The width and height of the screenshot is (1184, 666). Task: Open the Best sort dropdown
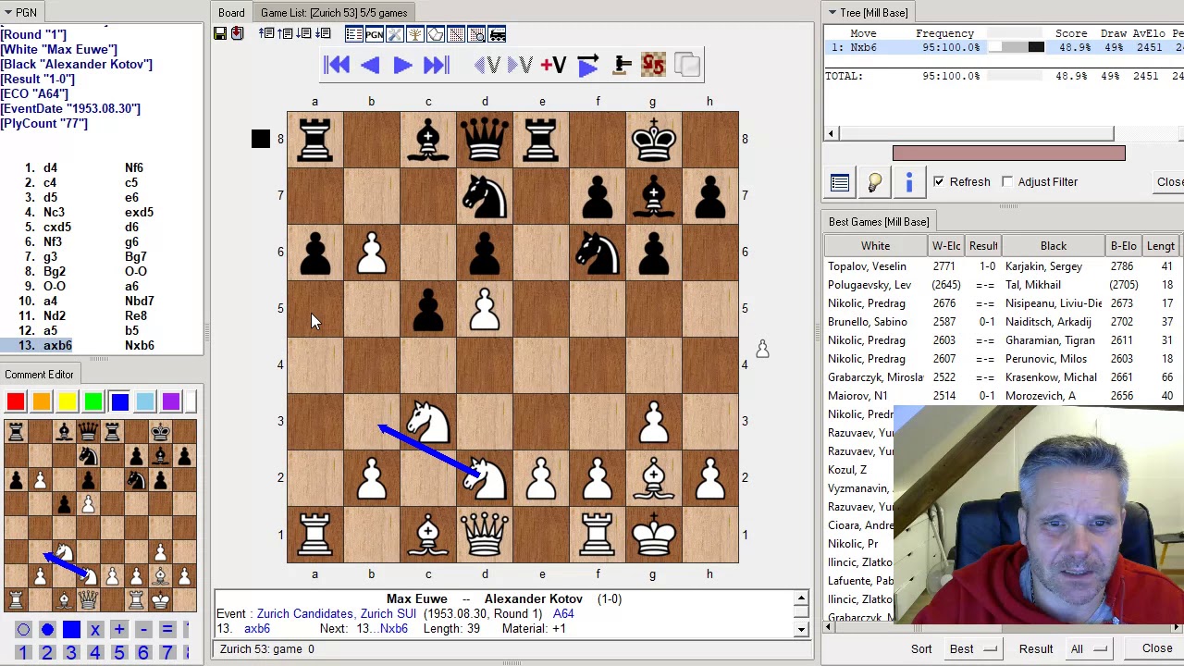click(x=976, y=649)
